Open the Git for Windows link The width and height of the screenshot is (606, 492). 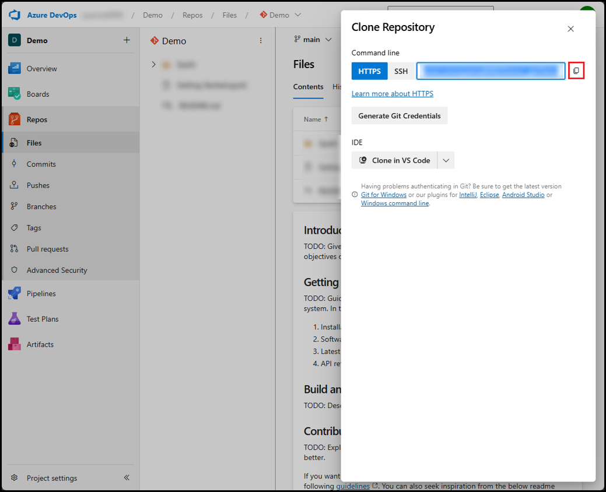pos(383,195)
